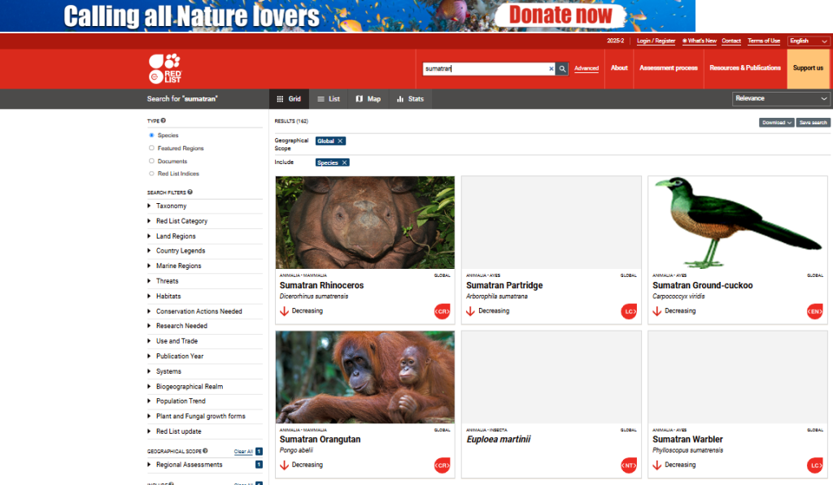Expand the Threats filter section
The image size is (833, 485).
pyautogui.click(x=168, y=281)
